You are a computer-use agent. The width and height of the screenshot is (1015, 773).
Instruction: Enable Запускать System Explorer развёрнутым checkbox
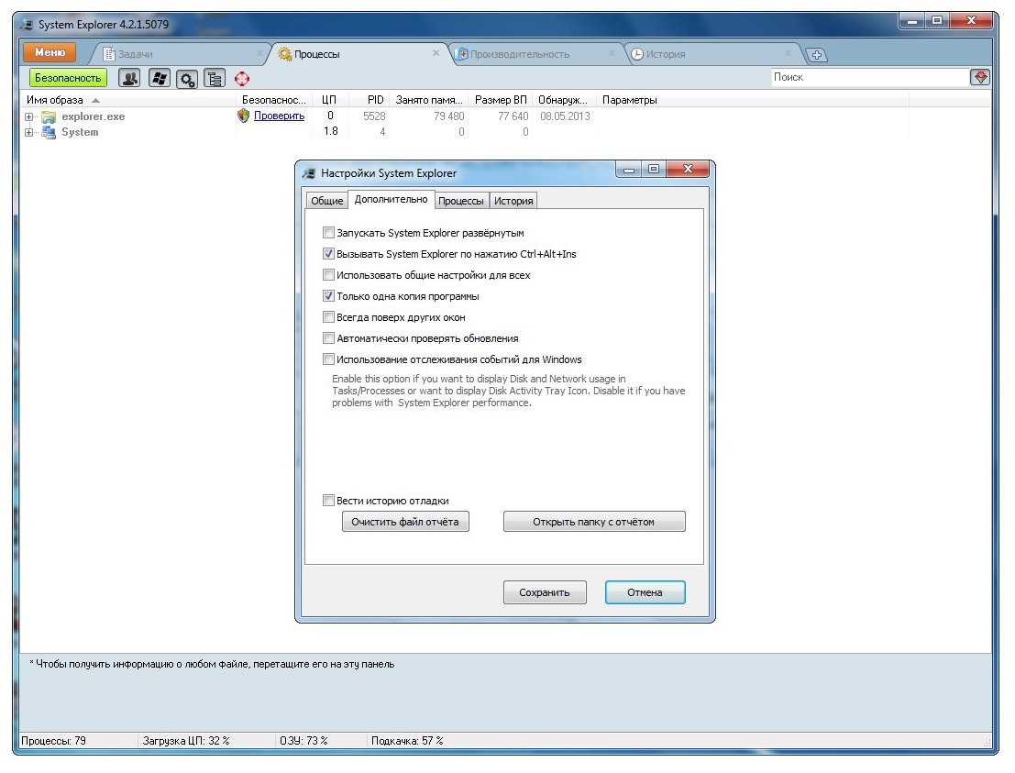pyautogui.click(x=329, y=233)
